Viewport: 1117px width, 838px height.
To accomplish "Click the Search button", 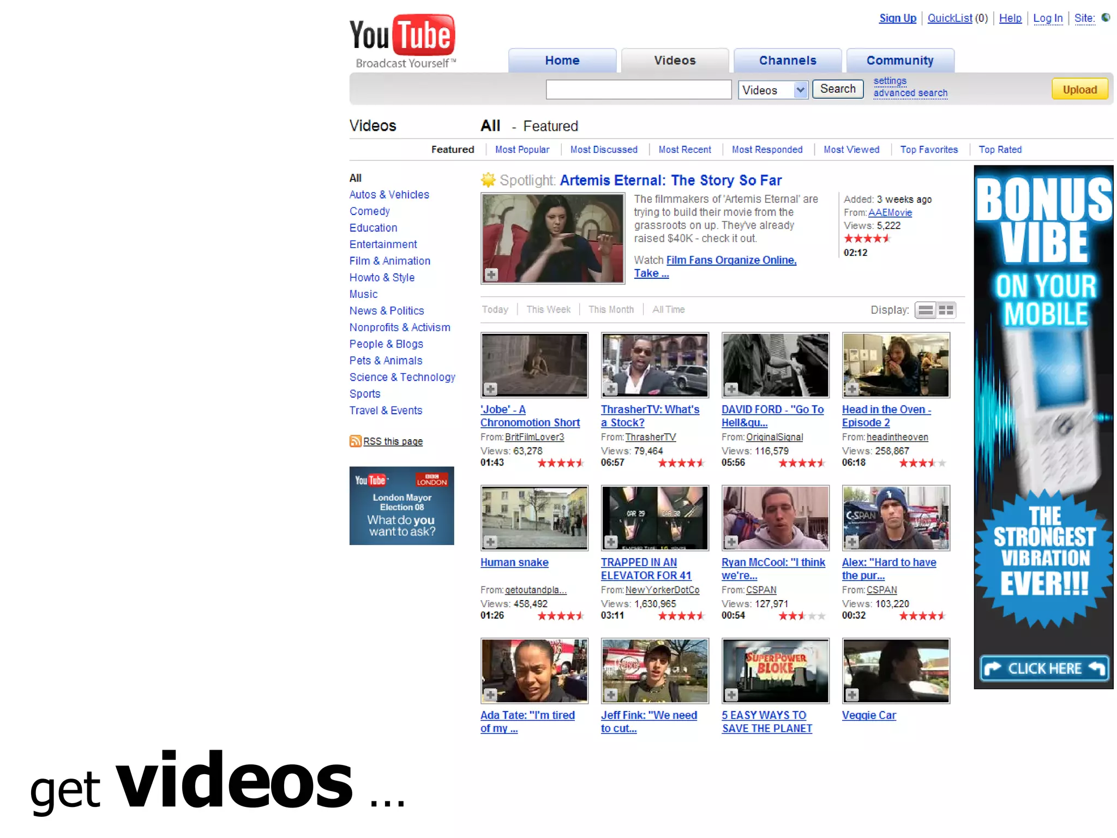I will click(x=838, y=89).
